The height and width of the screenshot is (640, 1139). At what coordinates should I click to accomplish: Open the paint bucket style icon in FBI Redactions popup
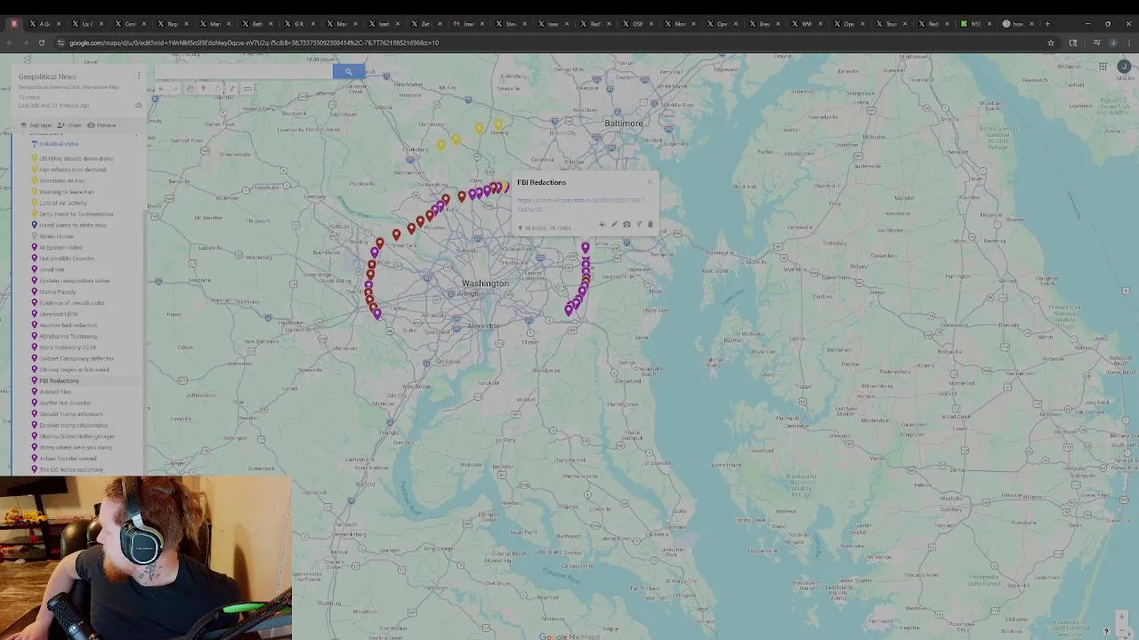(x=602, y=224)
